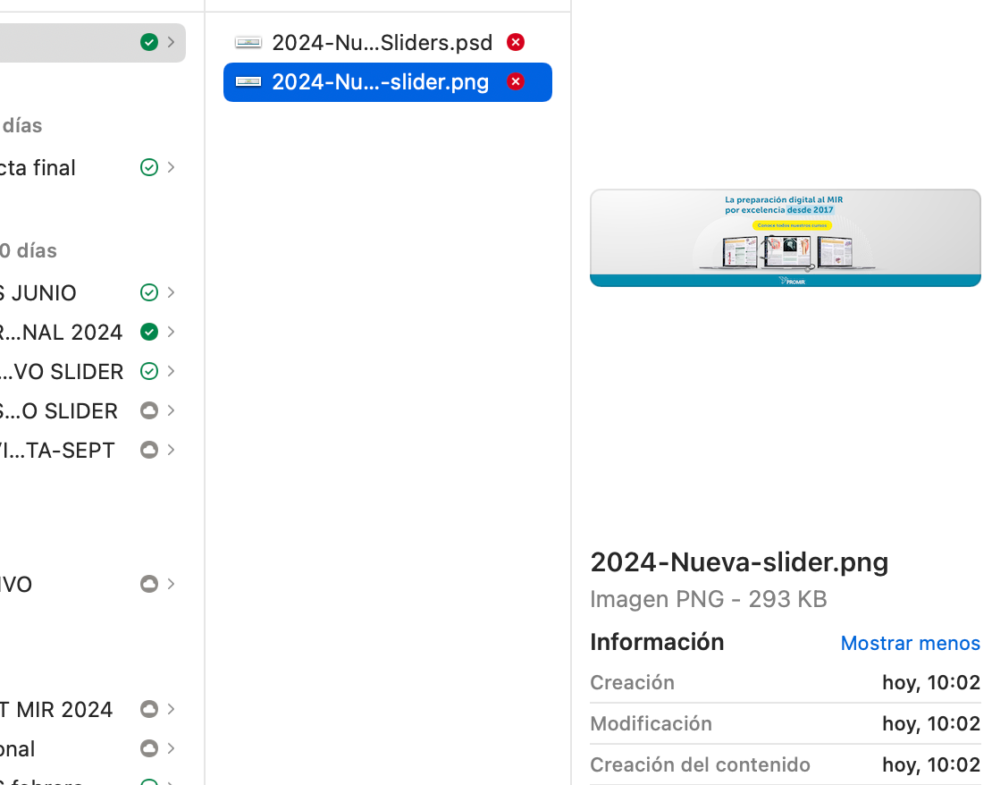Expand chevron next to '…TA-SEPT'
Screen dimensions: 992x785
[x=171, y=450]
